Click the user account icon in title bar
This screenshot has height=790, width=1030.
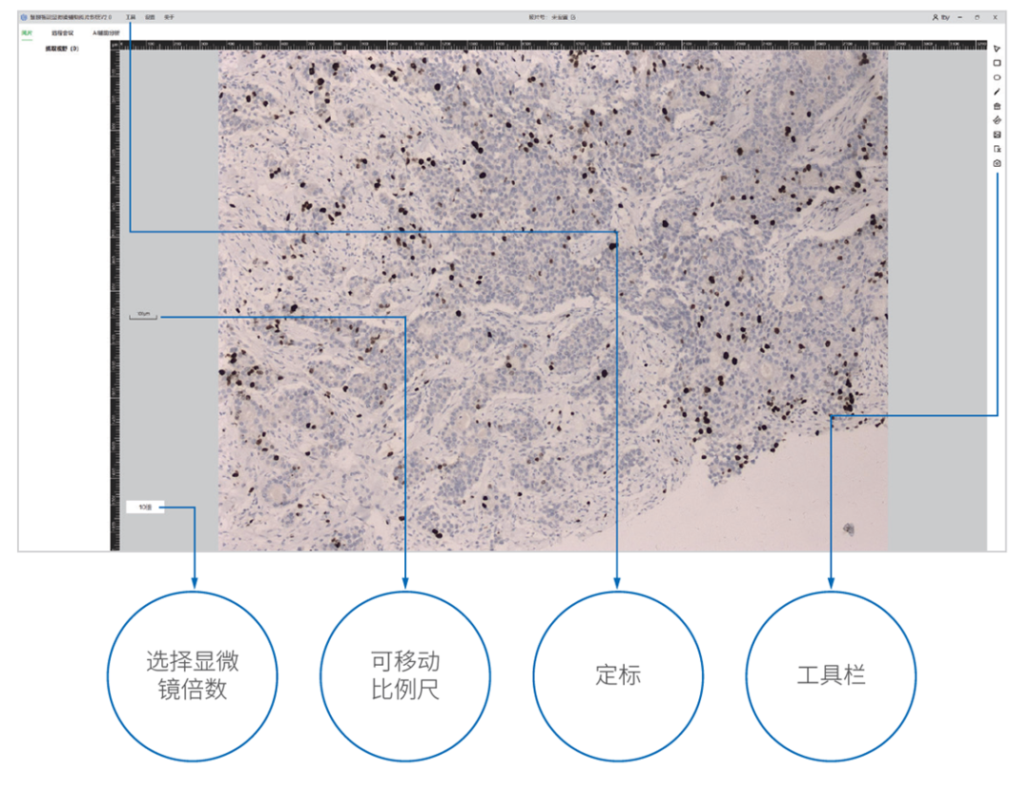936,17
